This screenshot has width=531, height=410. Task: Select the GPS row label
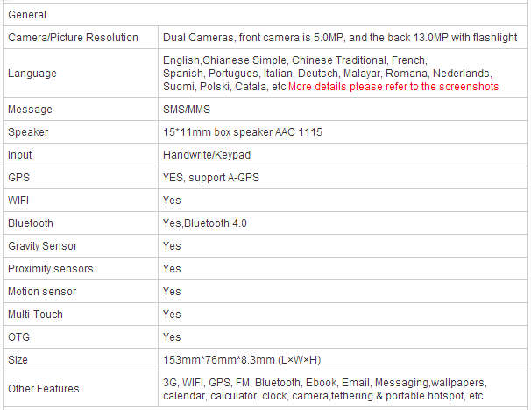click(18, 178)
